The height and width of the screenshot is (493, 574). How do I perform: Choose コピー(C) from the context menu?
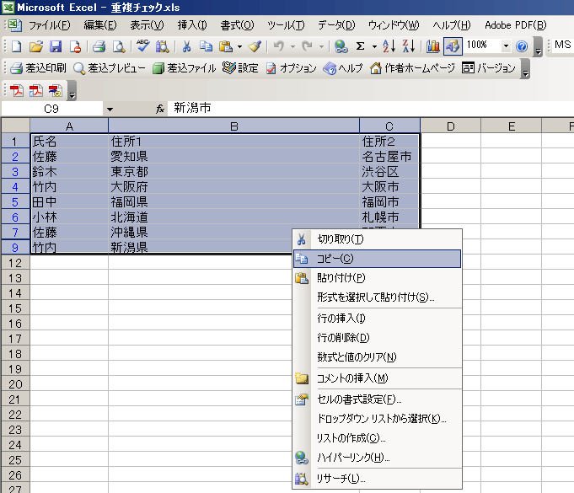pos(335,259)
